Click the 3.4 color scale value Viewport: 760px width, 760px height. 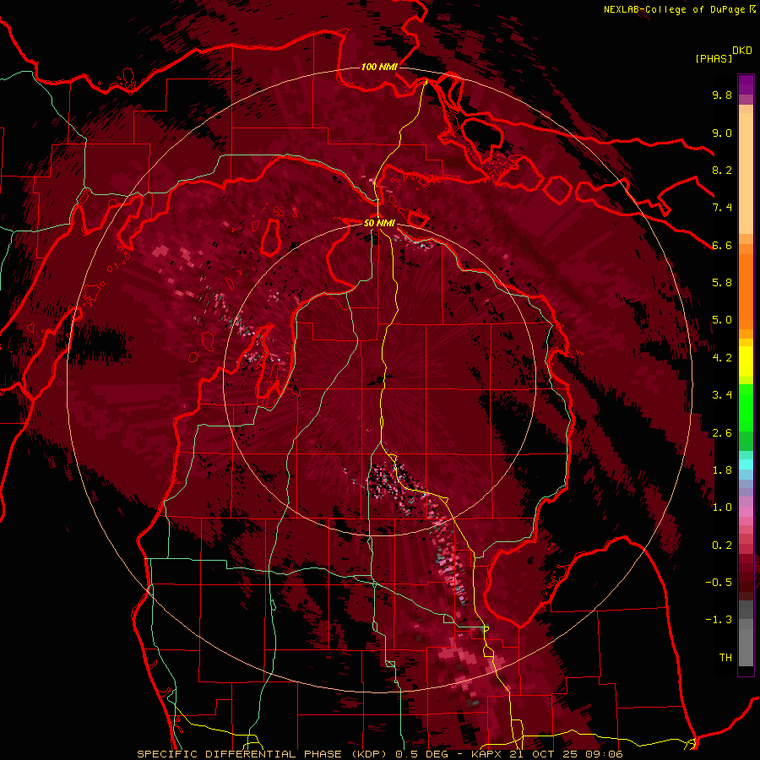pyautogui.click(x=722, y=395)
